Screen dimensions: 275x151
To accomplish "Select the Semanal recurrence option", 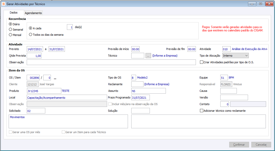I will 10,30.
